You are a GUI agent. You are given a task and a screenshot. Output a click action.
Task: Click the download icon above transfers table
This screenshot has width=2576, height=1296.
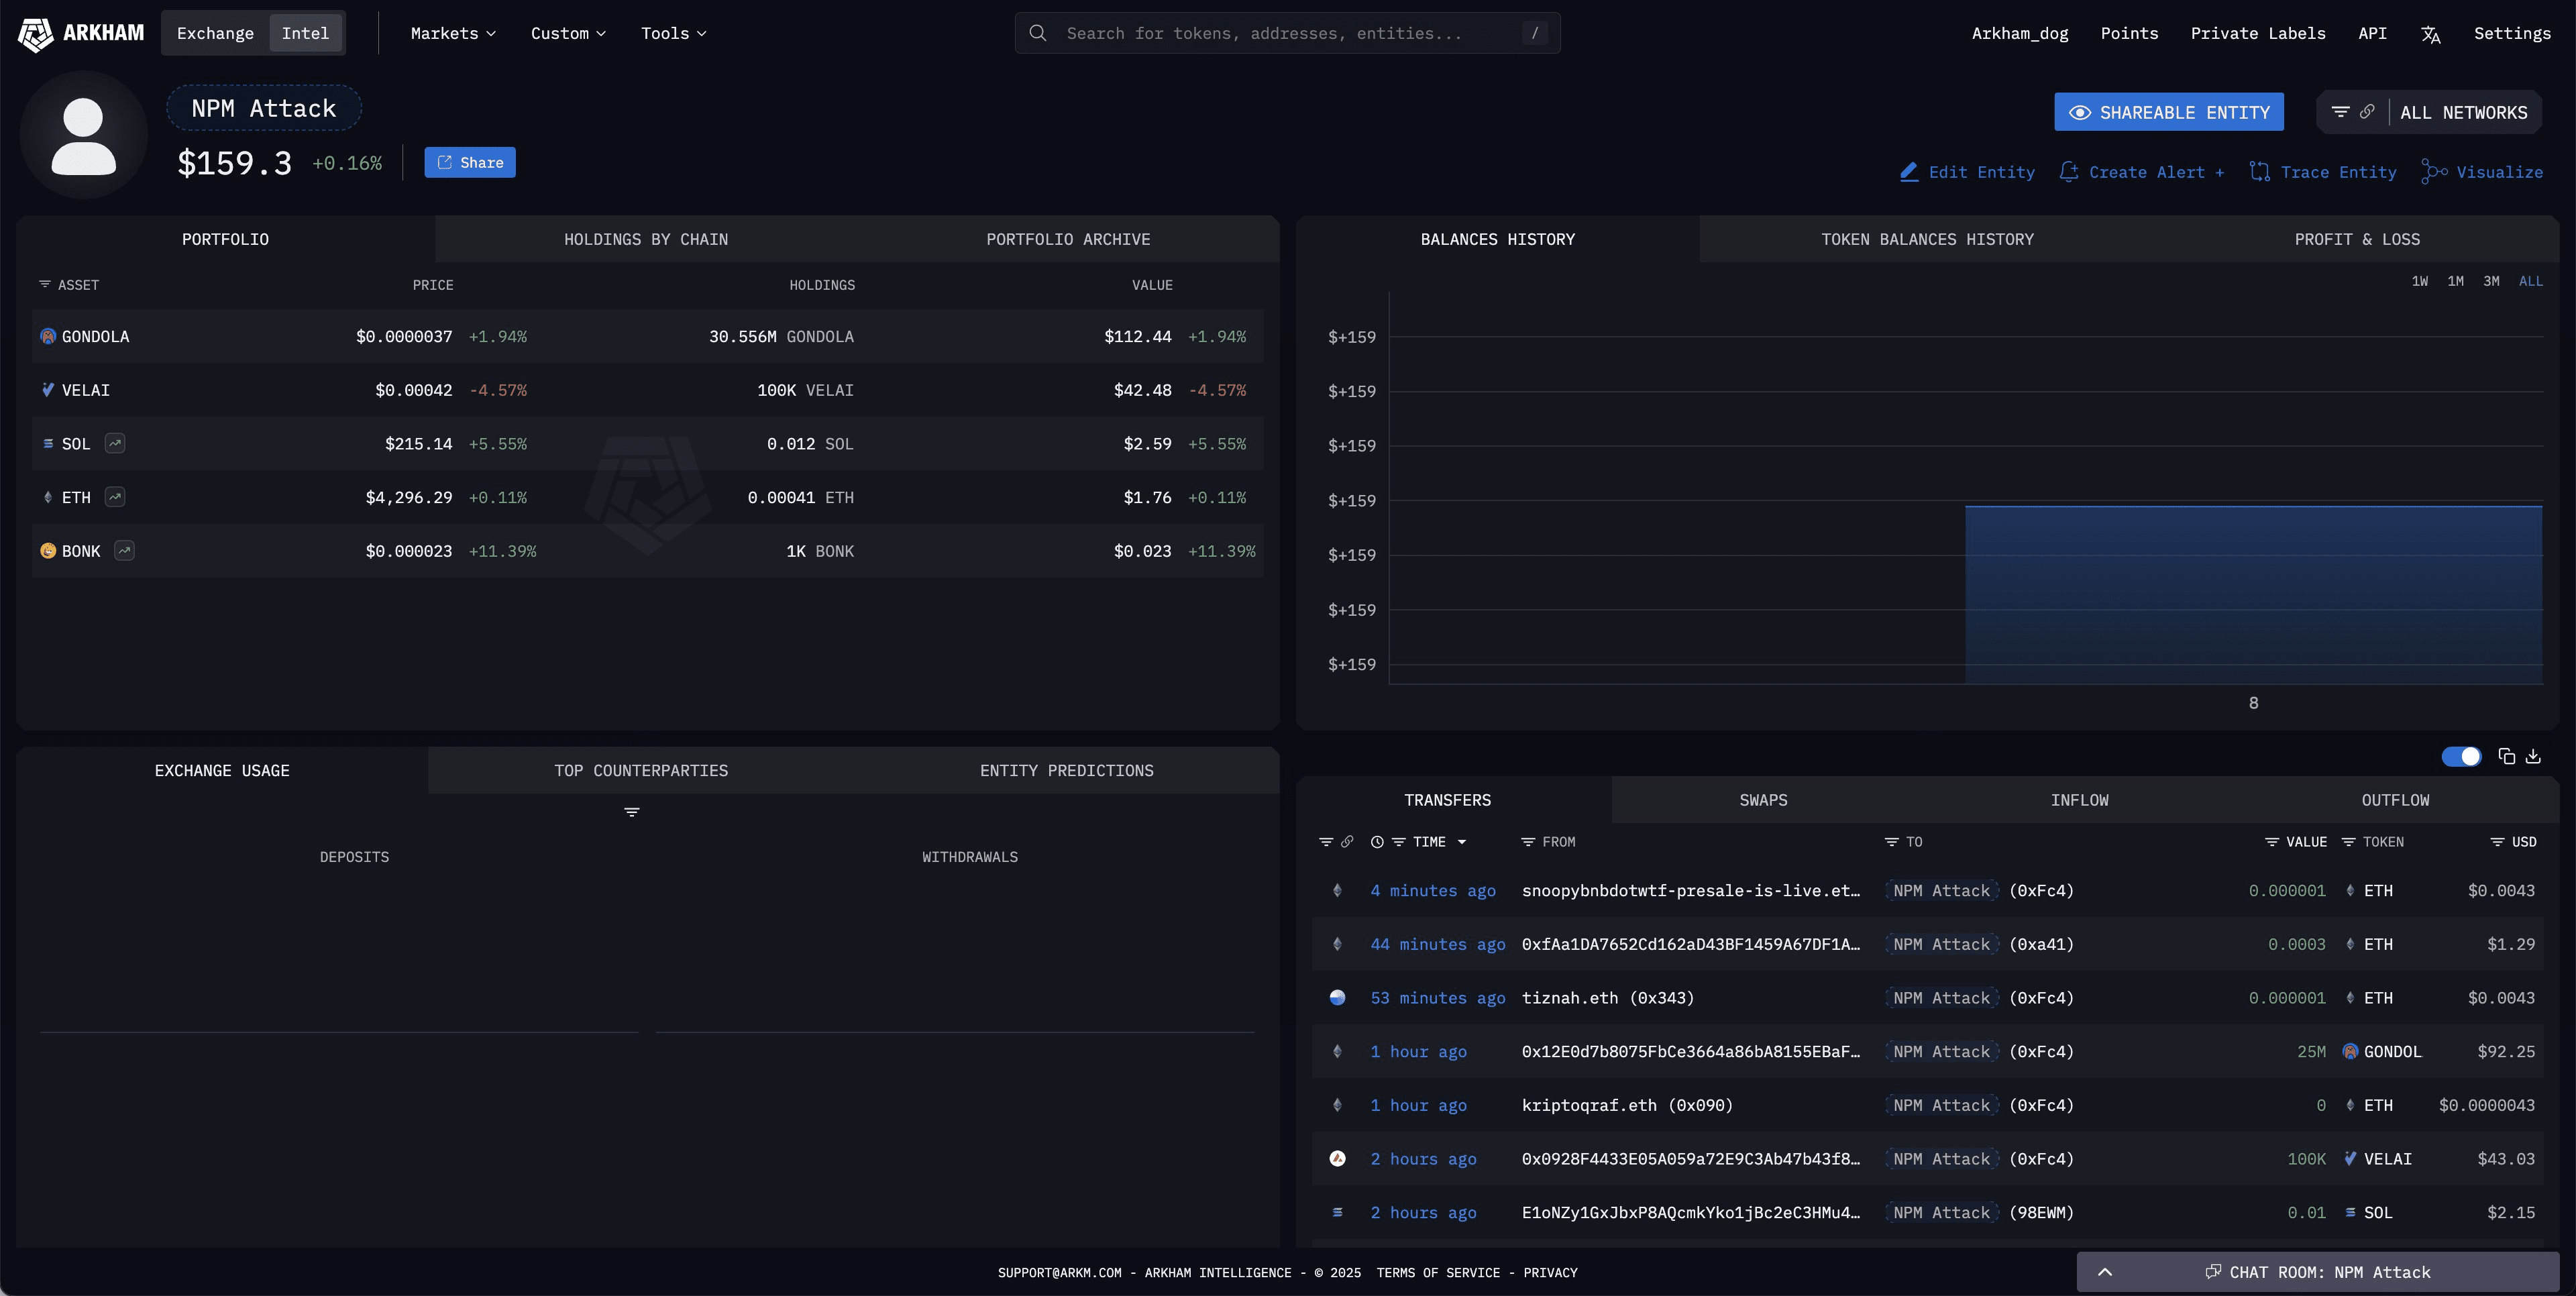click(2533, 756)
